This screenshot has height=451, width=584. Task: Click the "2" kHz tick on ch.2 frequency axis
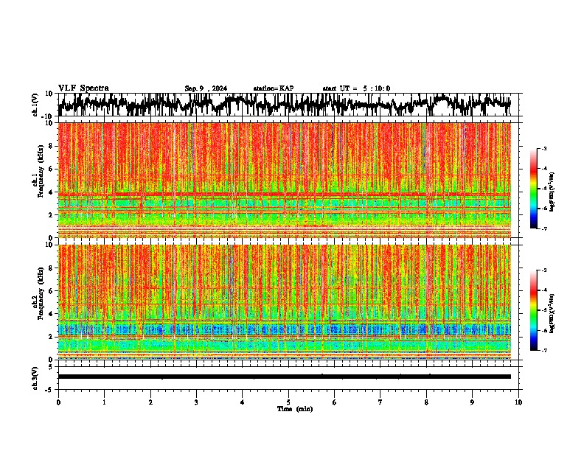pyautogui.click(x=52, y=337)
